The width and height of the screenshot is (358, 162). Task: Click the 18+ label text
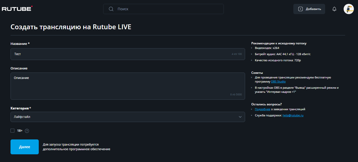[x=20, y=131]
